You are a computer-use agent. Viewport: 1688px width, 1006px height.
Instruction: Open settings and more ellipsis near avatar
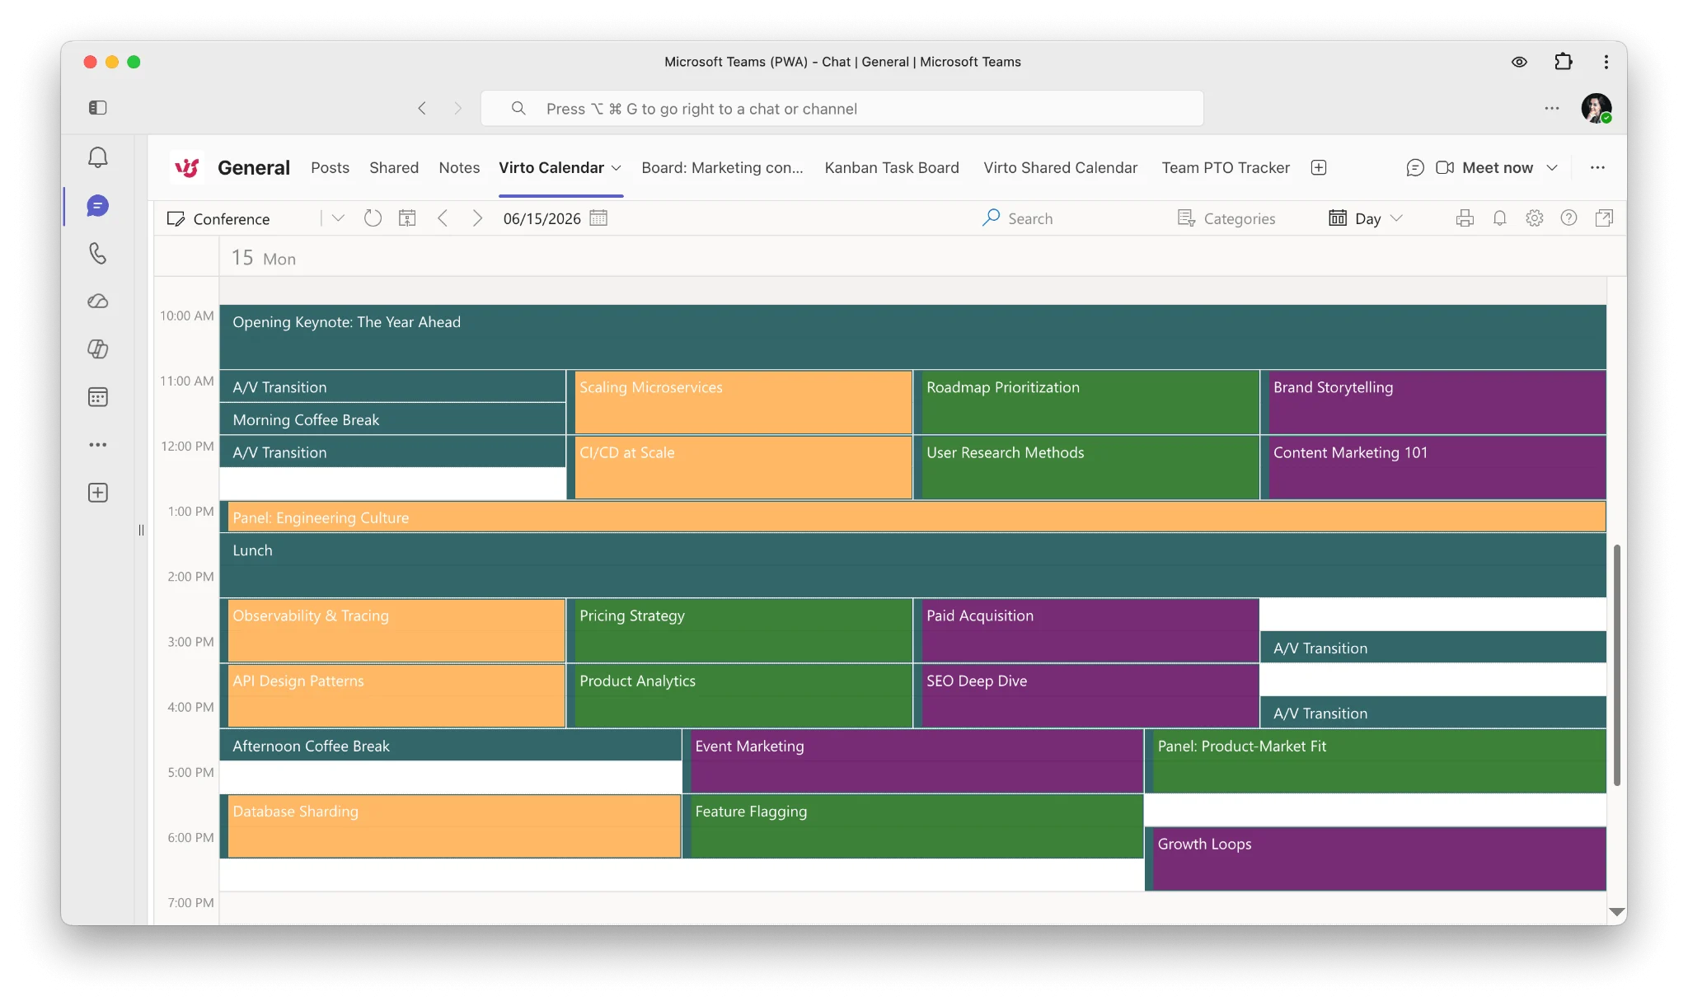coord(1551,108)
